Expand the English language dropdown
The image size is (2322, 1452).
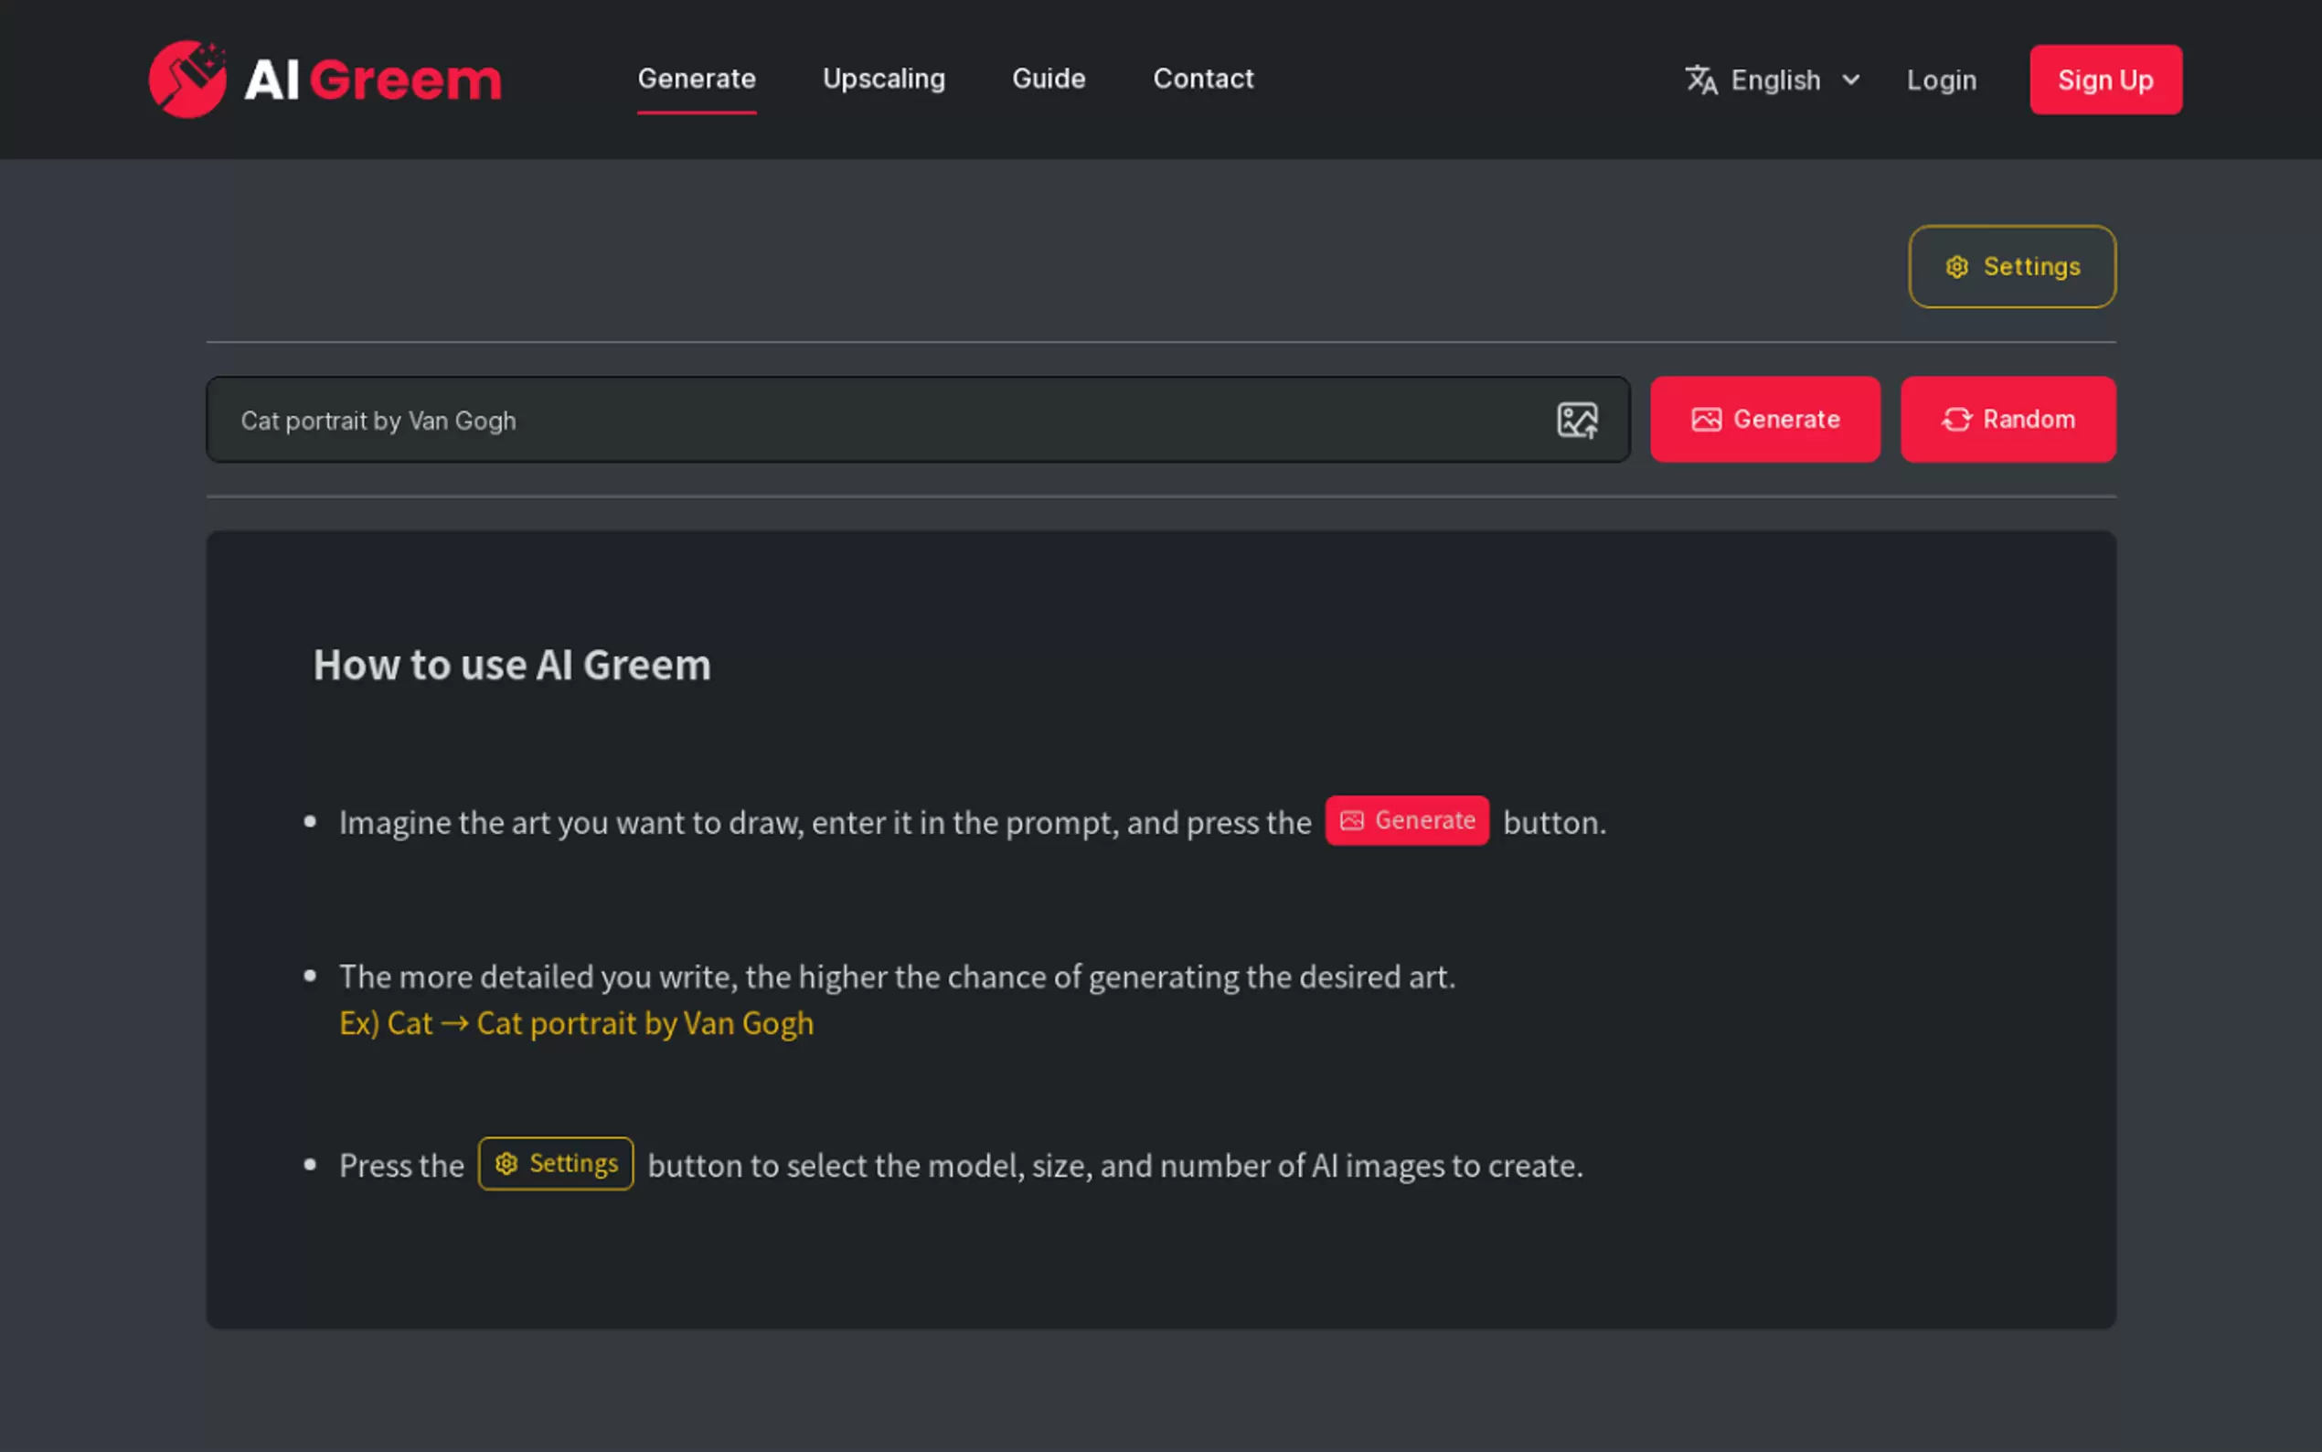(x=1774, y=80)
